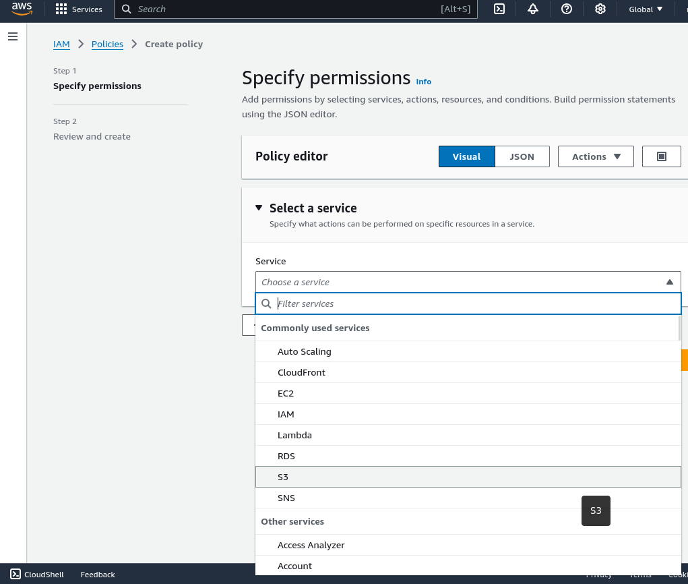Launch CloudShell from top navigation bar

tap(499, 9)
